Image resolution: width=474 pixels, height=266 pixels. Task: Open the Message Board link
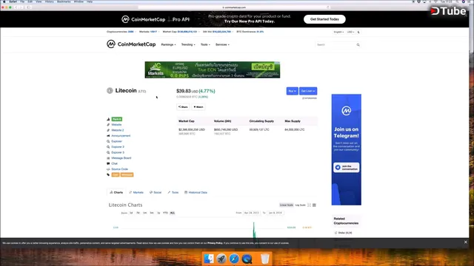click(121, 158)
